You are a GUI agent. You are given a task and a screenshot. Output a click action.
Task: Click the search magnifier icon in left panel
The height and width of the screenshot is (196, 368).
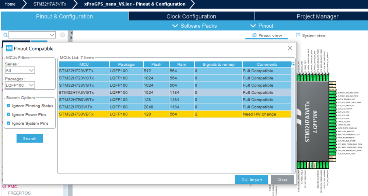[x=6, y=35]
